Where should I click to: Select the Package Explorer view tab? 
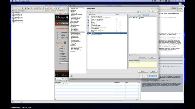pyautogui.click(x=18, y=11)
